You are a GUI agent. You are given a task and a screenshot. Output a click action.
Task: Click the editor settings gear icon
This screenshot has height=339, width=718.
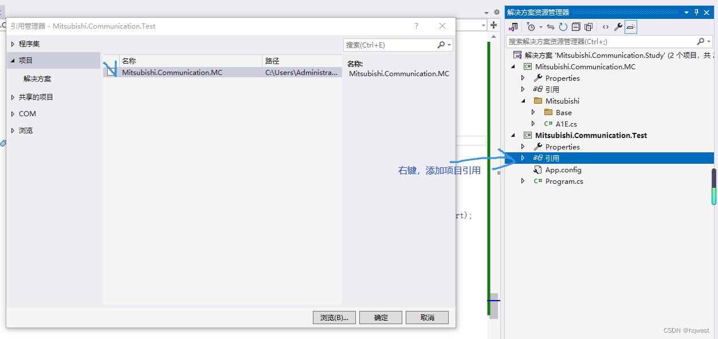click(497, 12)
